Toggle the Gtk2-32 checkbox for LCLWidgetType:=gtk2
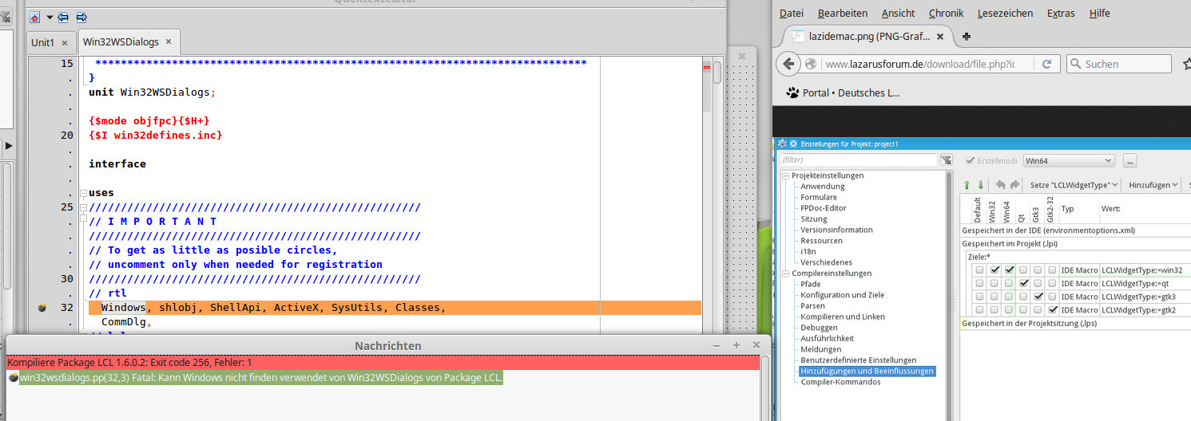Viewport: 1191px width, 421px height. pos(1052,309)
